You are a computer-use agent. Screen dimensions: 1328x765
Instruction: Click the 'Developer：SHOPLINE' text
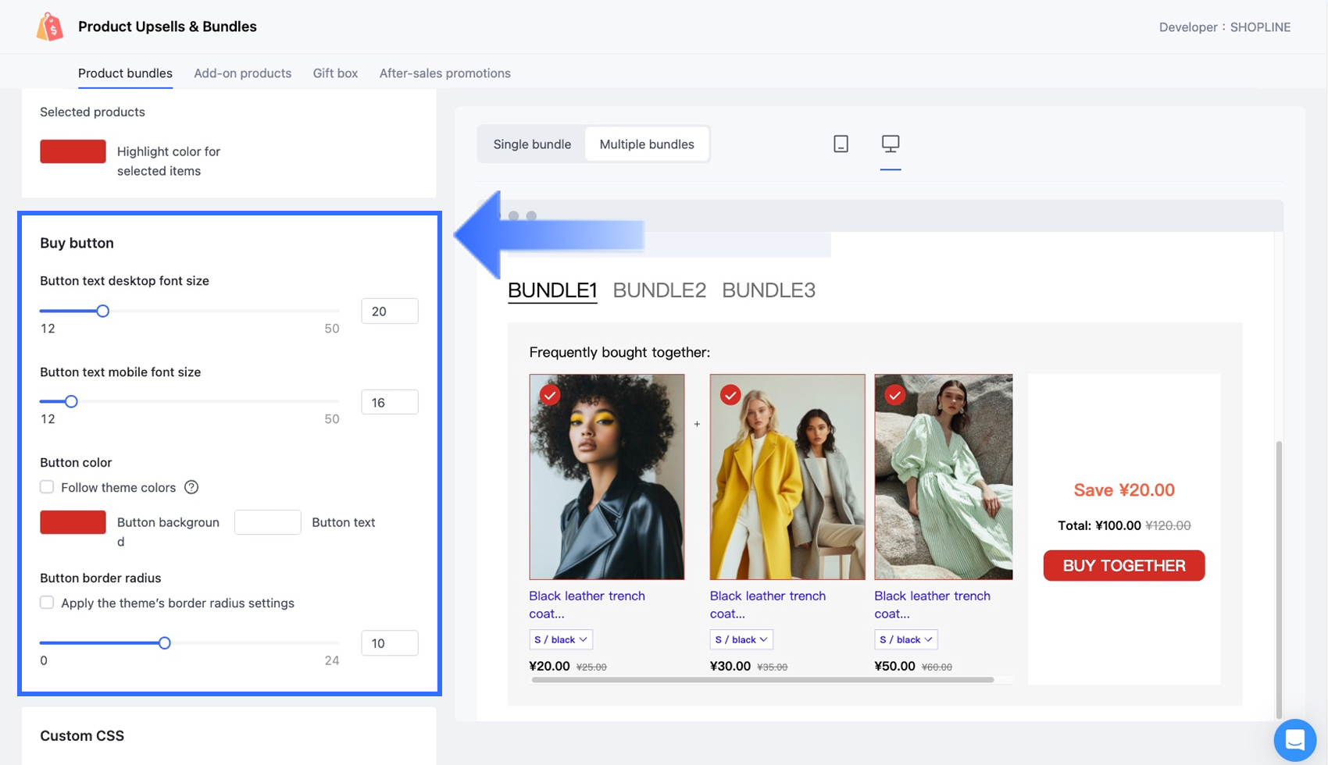1225,27
